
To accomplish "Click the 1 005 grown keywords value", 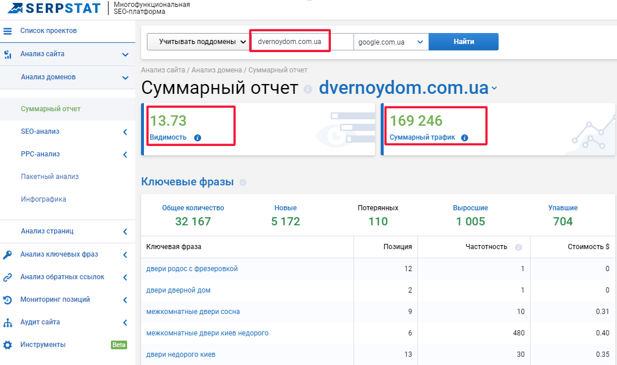I will coord(470,221).
